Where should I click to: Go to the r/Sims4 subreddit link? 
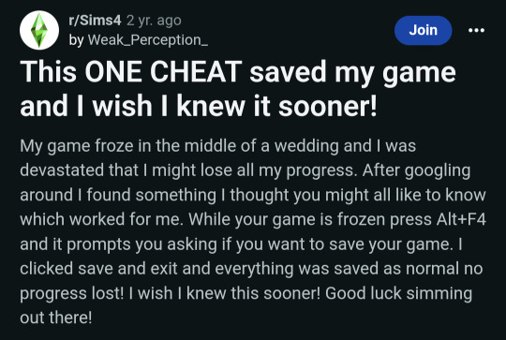[95, 21]
